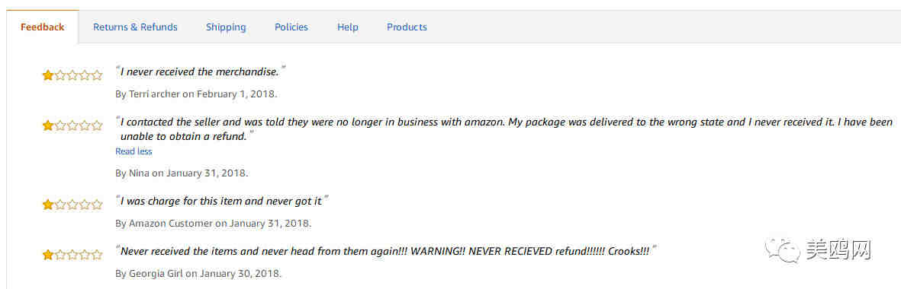The image size is (901, 289).
Task: Click 'By Terri archer on February 1, 2018' byline
Action: 197,94
